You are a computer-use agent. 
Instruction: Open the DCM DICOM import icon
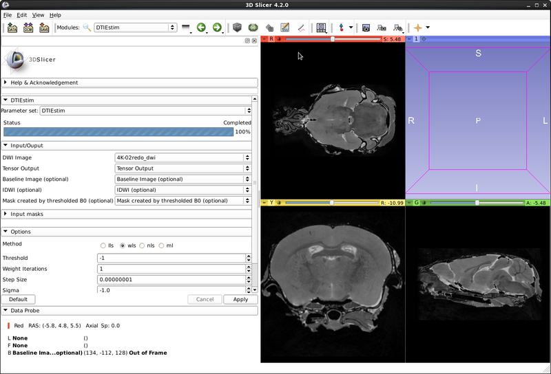pos(28,27)
